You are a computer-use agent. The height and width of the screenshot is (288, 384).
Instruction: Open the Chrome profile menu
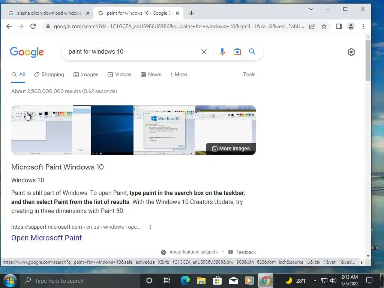pyautogui.click(x=351, y=26)
